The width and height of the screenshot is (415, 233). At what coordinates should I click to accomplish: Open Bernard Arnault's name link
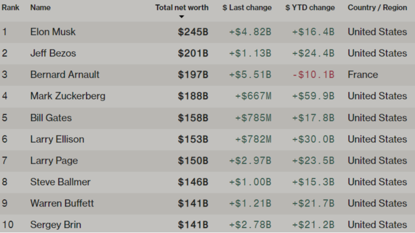[65, 75]
